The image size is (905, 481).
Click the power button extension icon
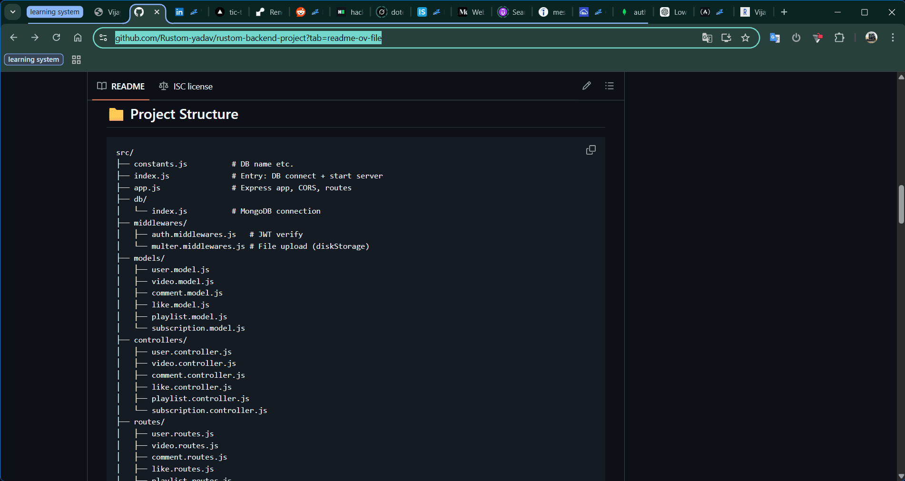pos(796,38)
